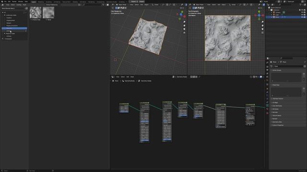Expand the Color Attributes panel
The width and height of the screenshot is (307, 172).
277,106
